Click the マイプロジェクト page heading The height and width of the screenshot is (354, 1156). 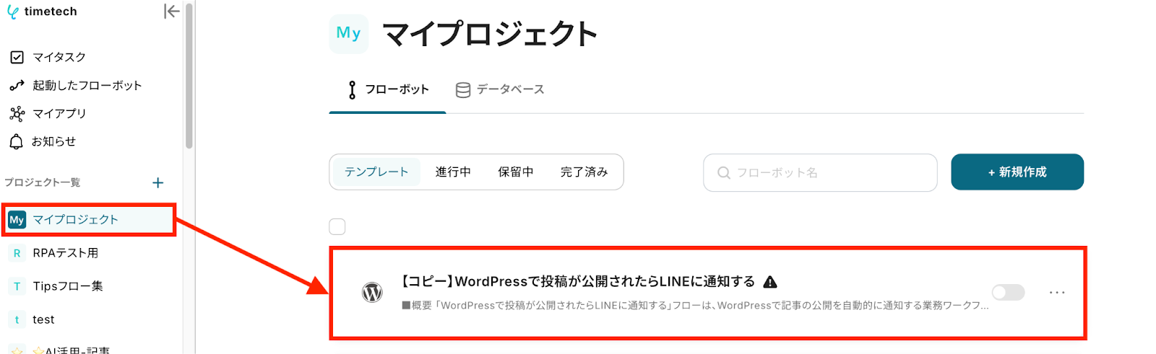tap(490, 34)
